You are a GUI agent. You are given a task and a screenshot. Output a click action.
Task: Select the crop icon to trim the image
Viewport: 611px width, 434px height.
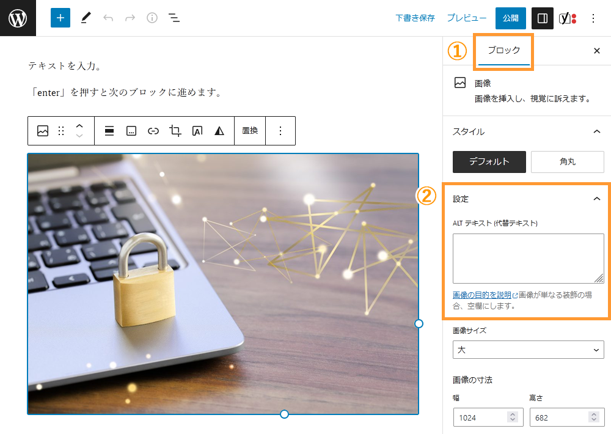coord(175,130)
